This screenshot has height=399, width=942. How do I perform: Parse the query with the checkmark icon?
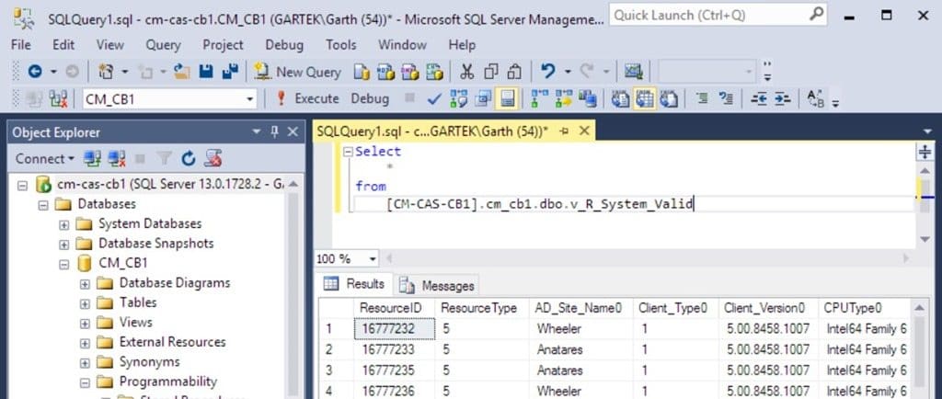click(435, 99)
